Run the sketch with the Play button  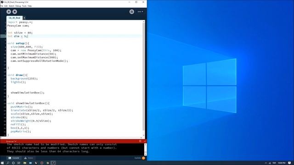tap(9, 11)
